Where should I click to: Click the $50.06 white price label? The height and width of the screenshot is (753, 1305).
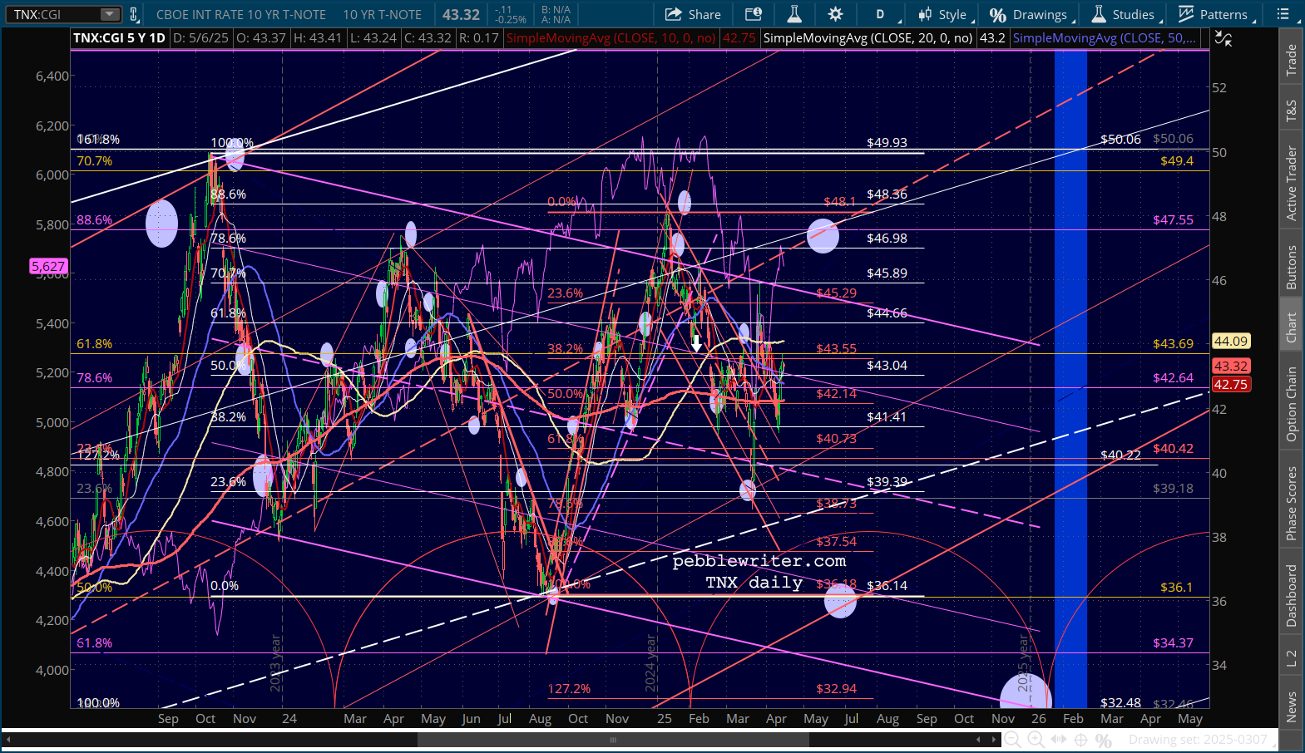(1120, 140)
